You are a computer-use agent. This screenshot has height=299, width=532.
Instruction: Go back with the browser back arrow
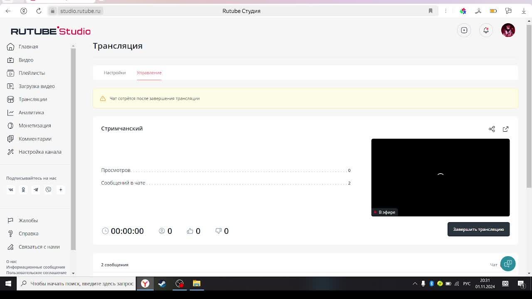click(8, 11)
